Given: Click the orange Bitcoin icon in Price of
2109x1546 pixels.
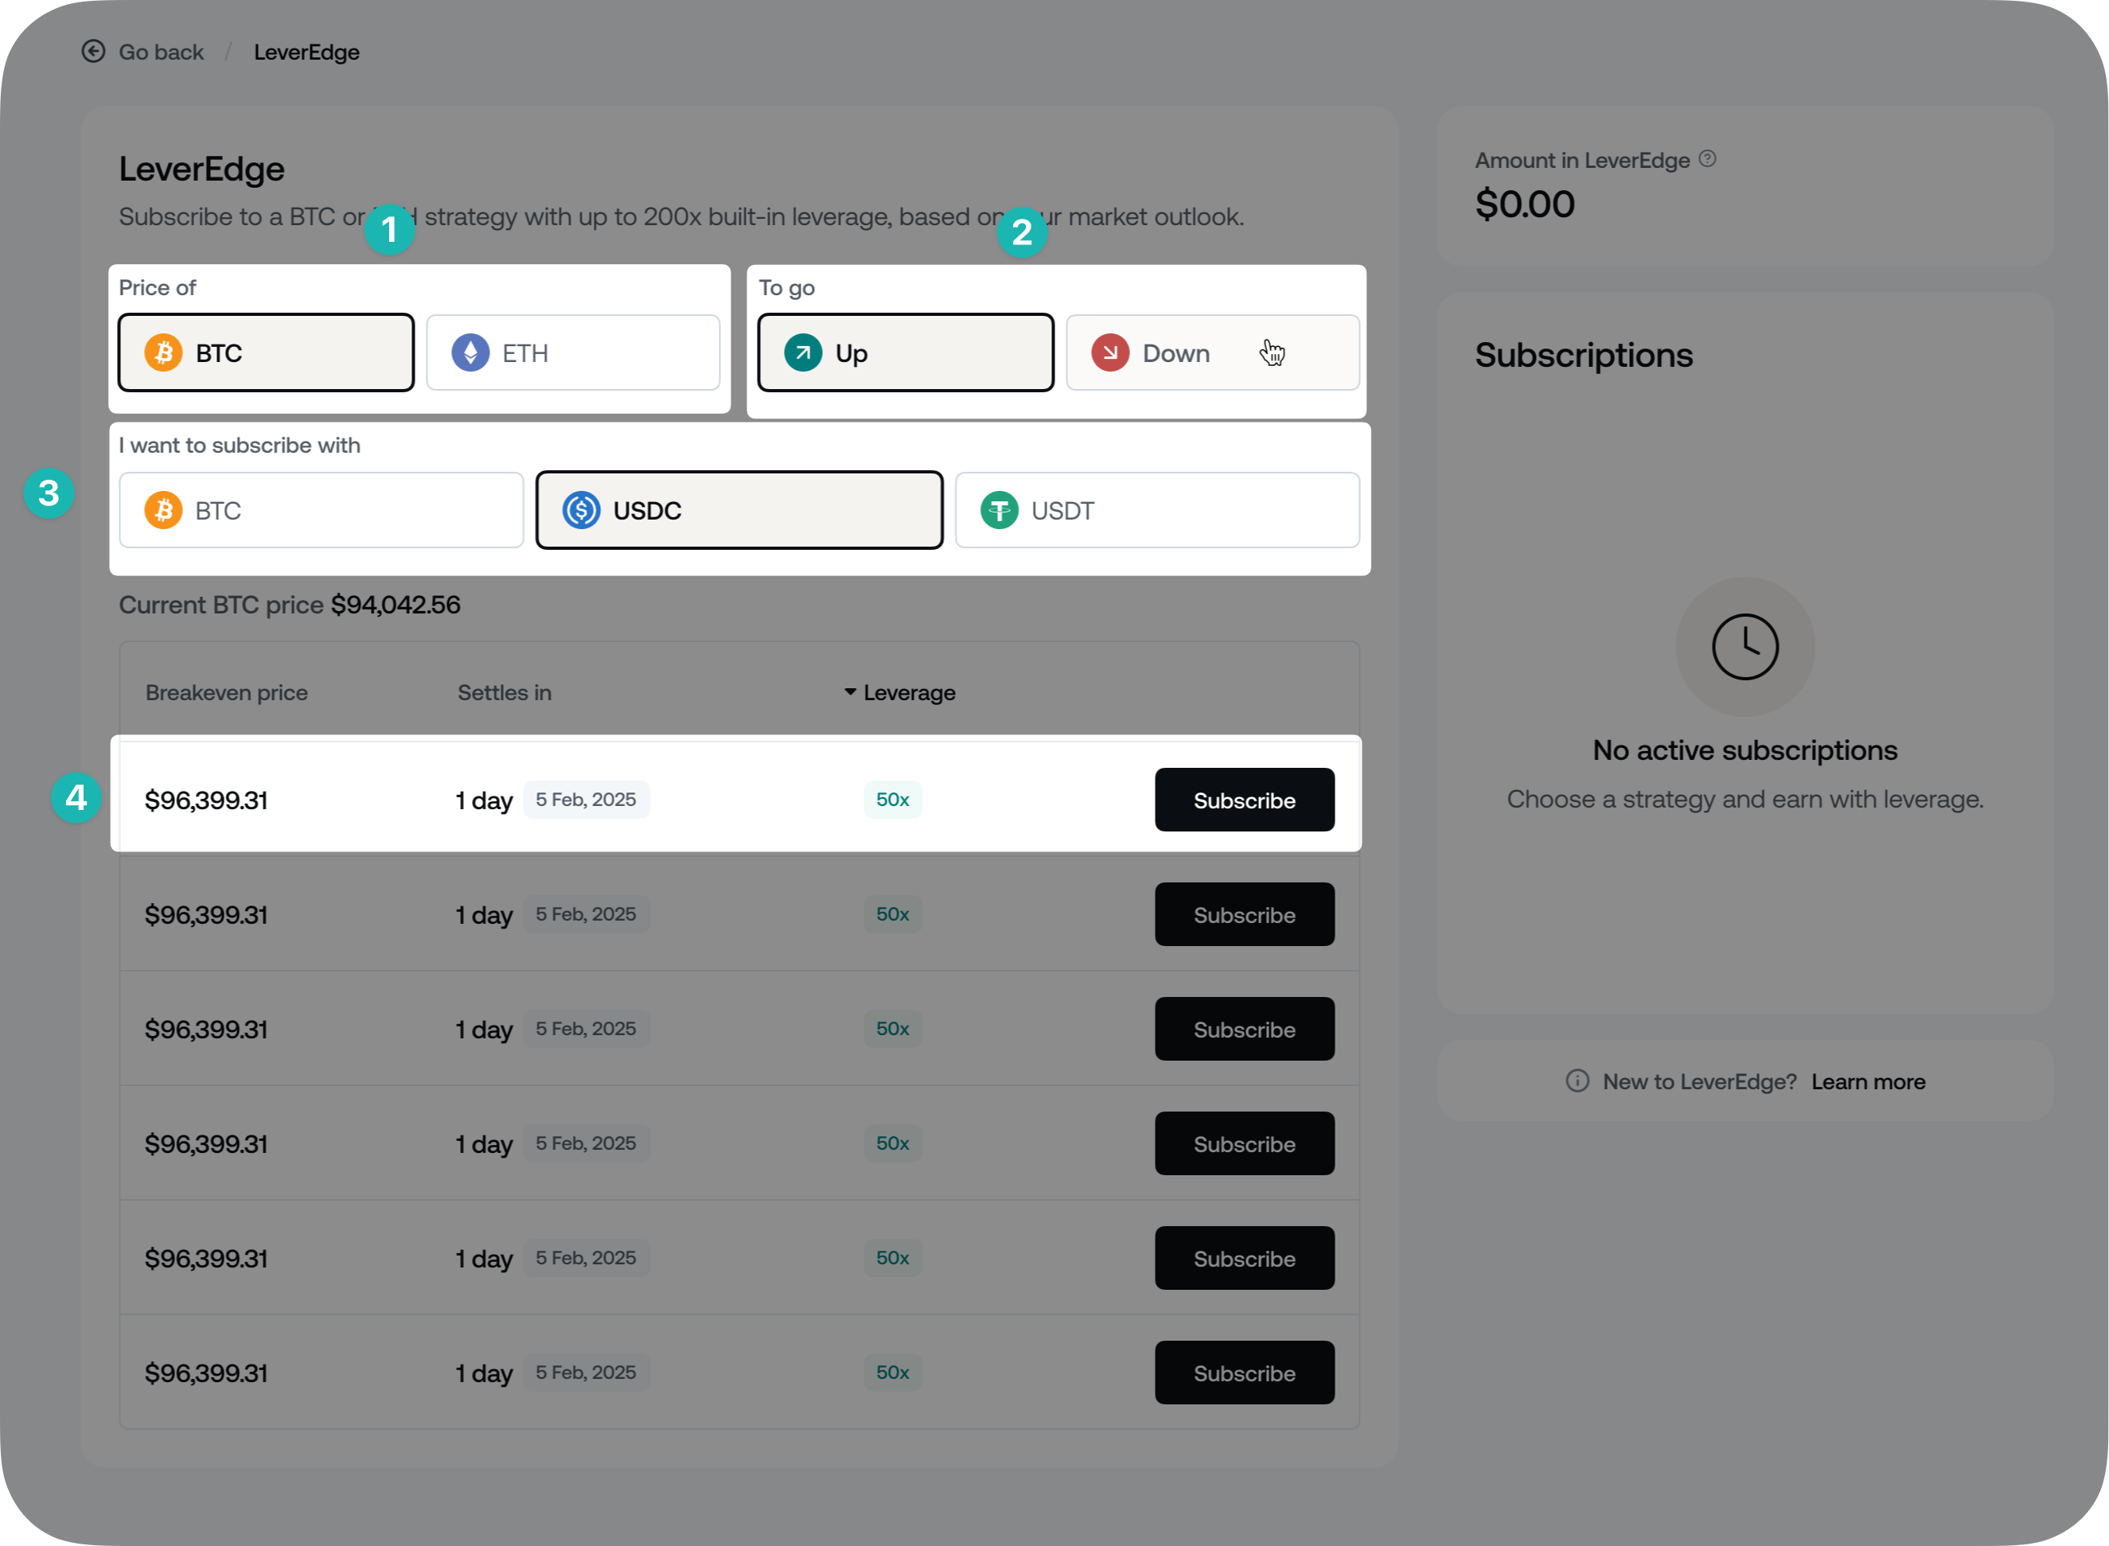Looking at the screenshot, I should [x=164, y=352].
